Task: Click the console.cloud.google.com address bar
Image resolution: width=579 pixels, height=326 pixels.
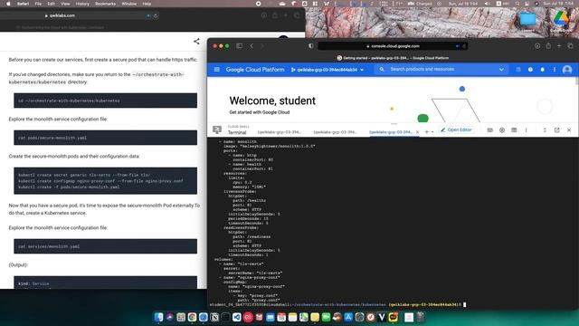Action: (x=393, y=46)
